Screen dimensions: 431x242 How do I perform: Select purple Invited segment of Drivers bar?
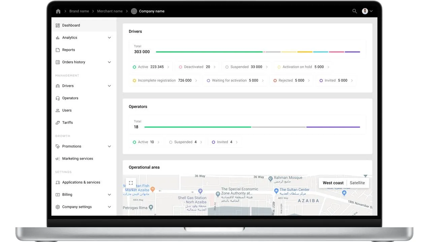pos(352,52)
